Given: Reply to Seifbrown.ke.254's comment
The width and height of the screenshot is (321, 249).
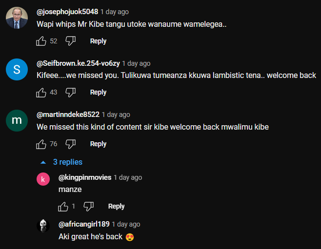Looking at the screenshot, I should (x=98, y=92).
